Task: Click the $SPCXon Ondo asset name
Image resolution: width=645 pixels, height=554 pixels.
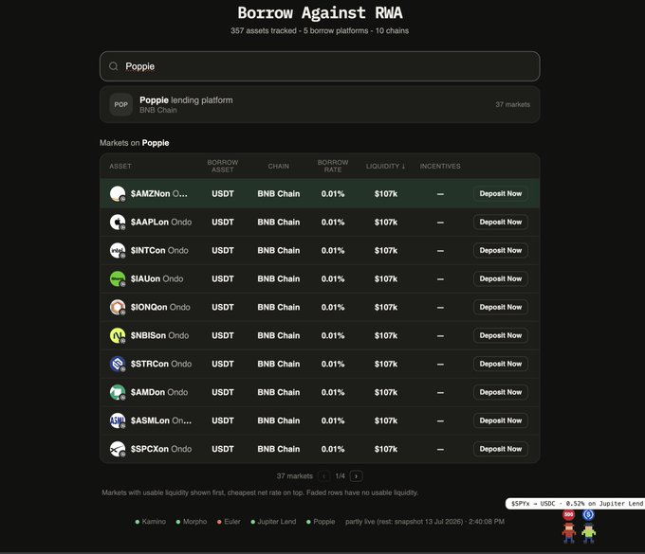Action: click(x=161, y=449)
